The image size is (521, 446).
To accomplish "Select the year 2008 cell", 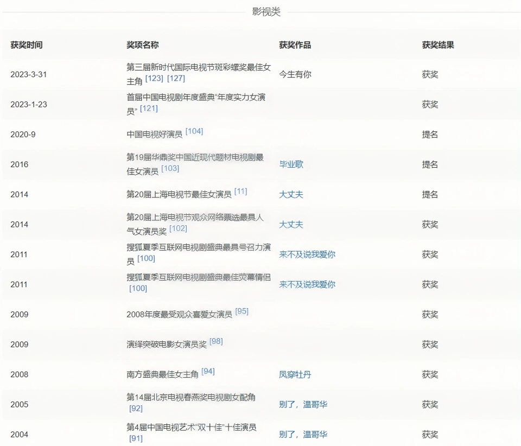I will (x=20, y=374).
